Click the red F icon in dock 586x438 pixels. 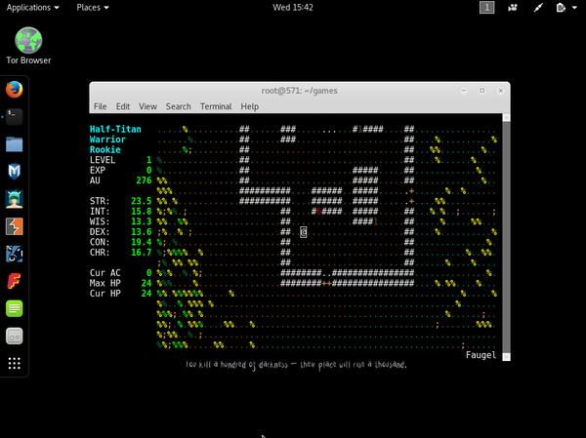[14, 282]
